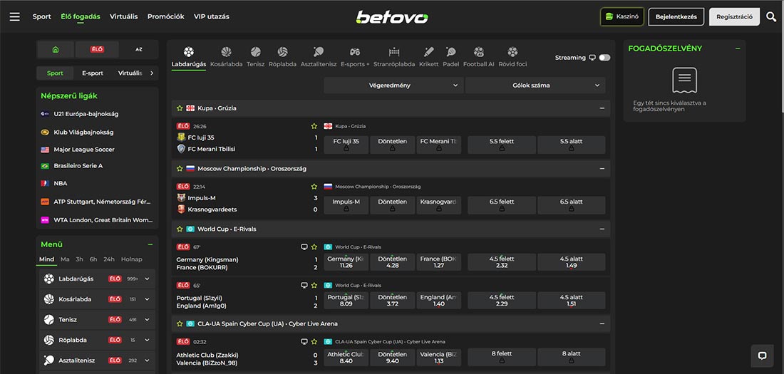The height and width of the screenshot is (374, 784).
Task: Star the Germany (Kingsman) match
Action: [x=314, y=247]
